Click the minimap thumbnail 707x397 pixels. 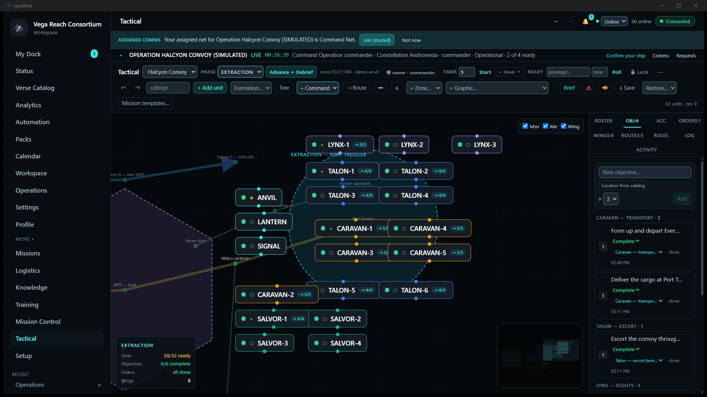click(540, 355)
